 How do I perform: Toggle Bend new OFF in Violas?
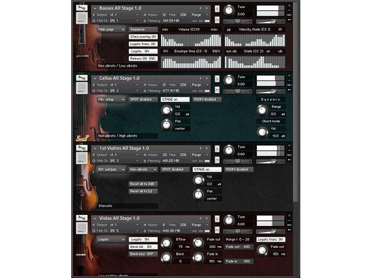coord(143,254)
